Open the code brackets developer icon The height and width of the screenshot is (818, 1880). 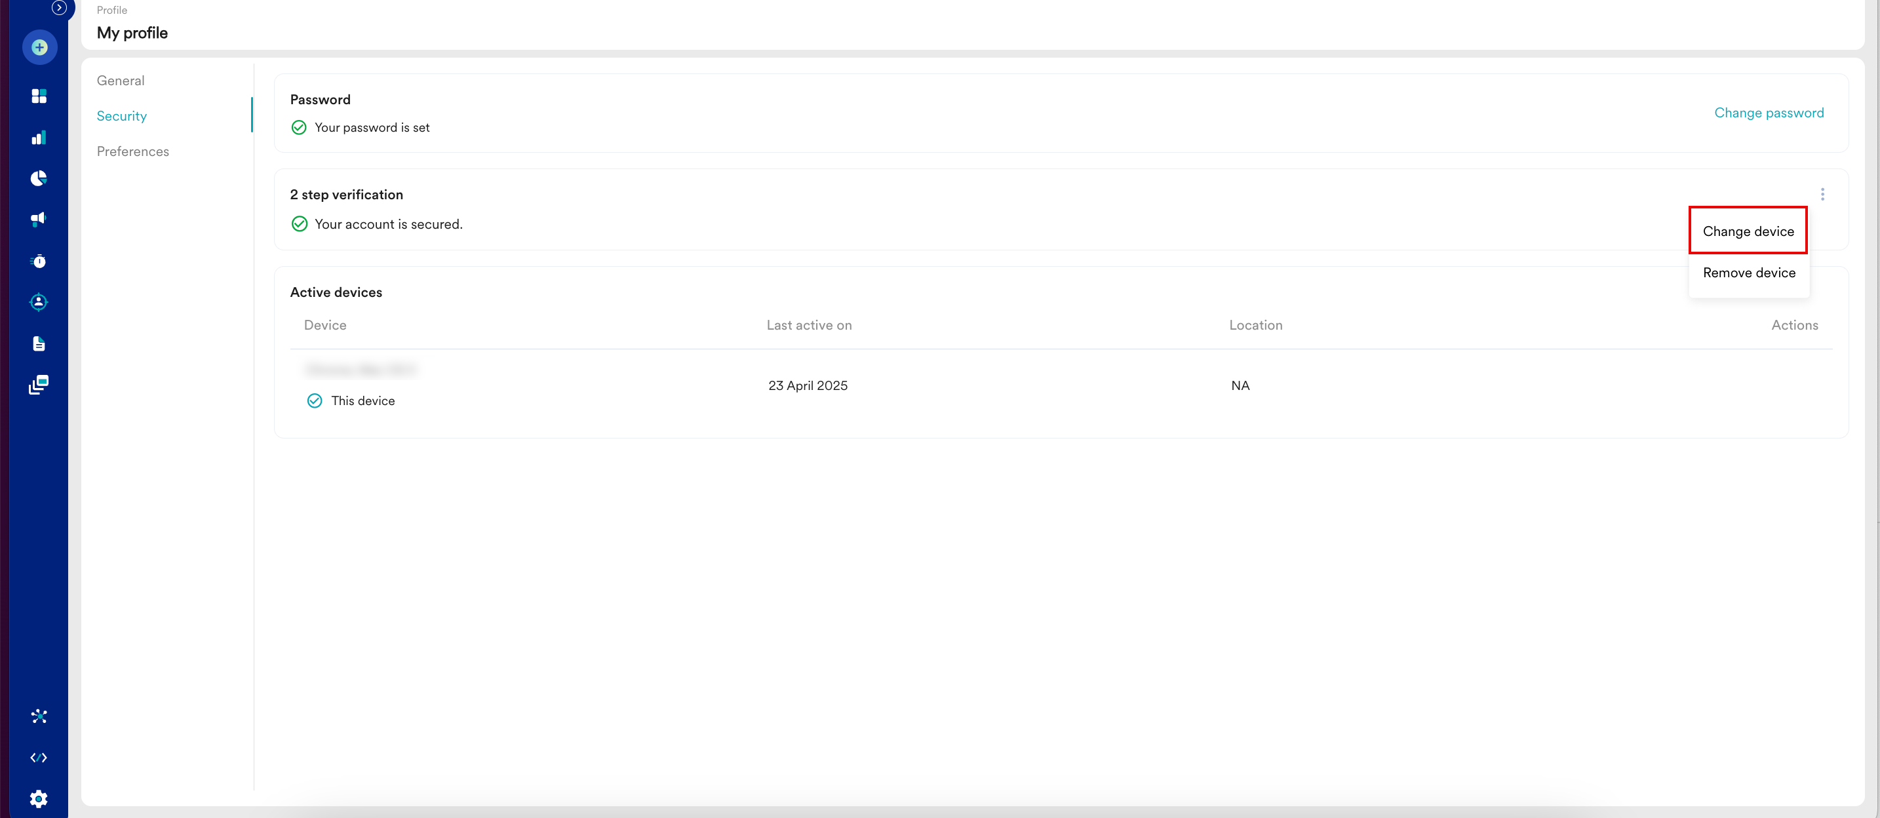click(39, 758)
